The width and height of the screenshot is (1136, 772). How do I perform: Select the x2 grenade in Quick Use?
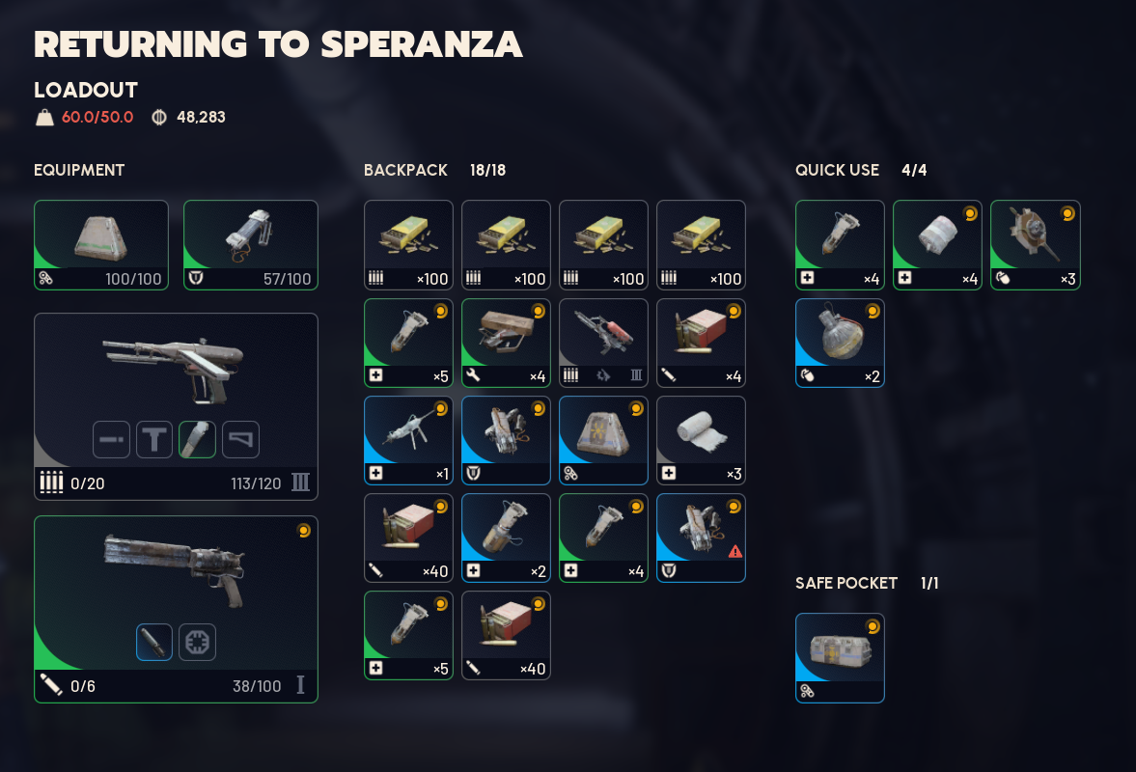point(840,343)
